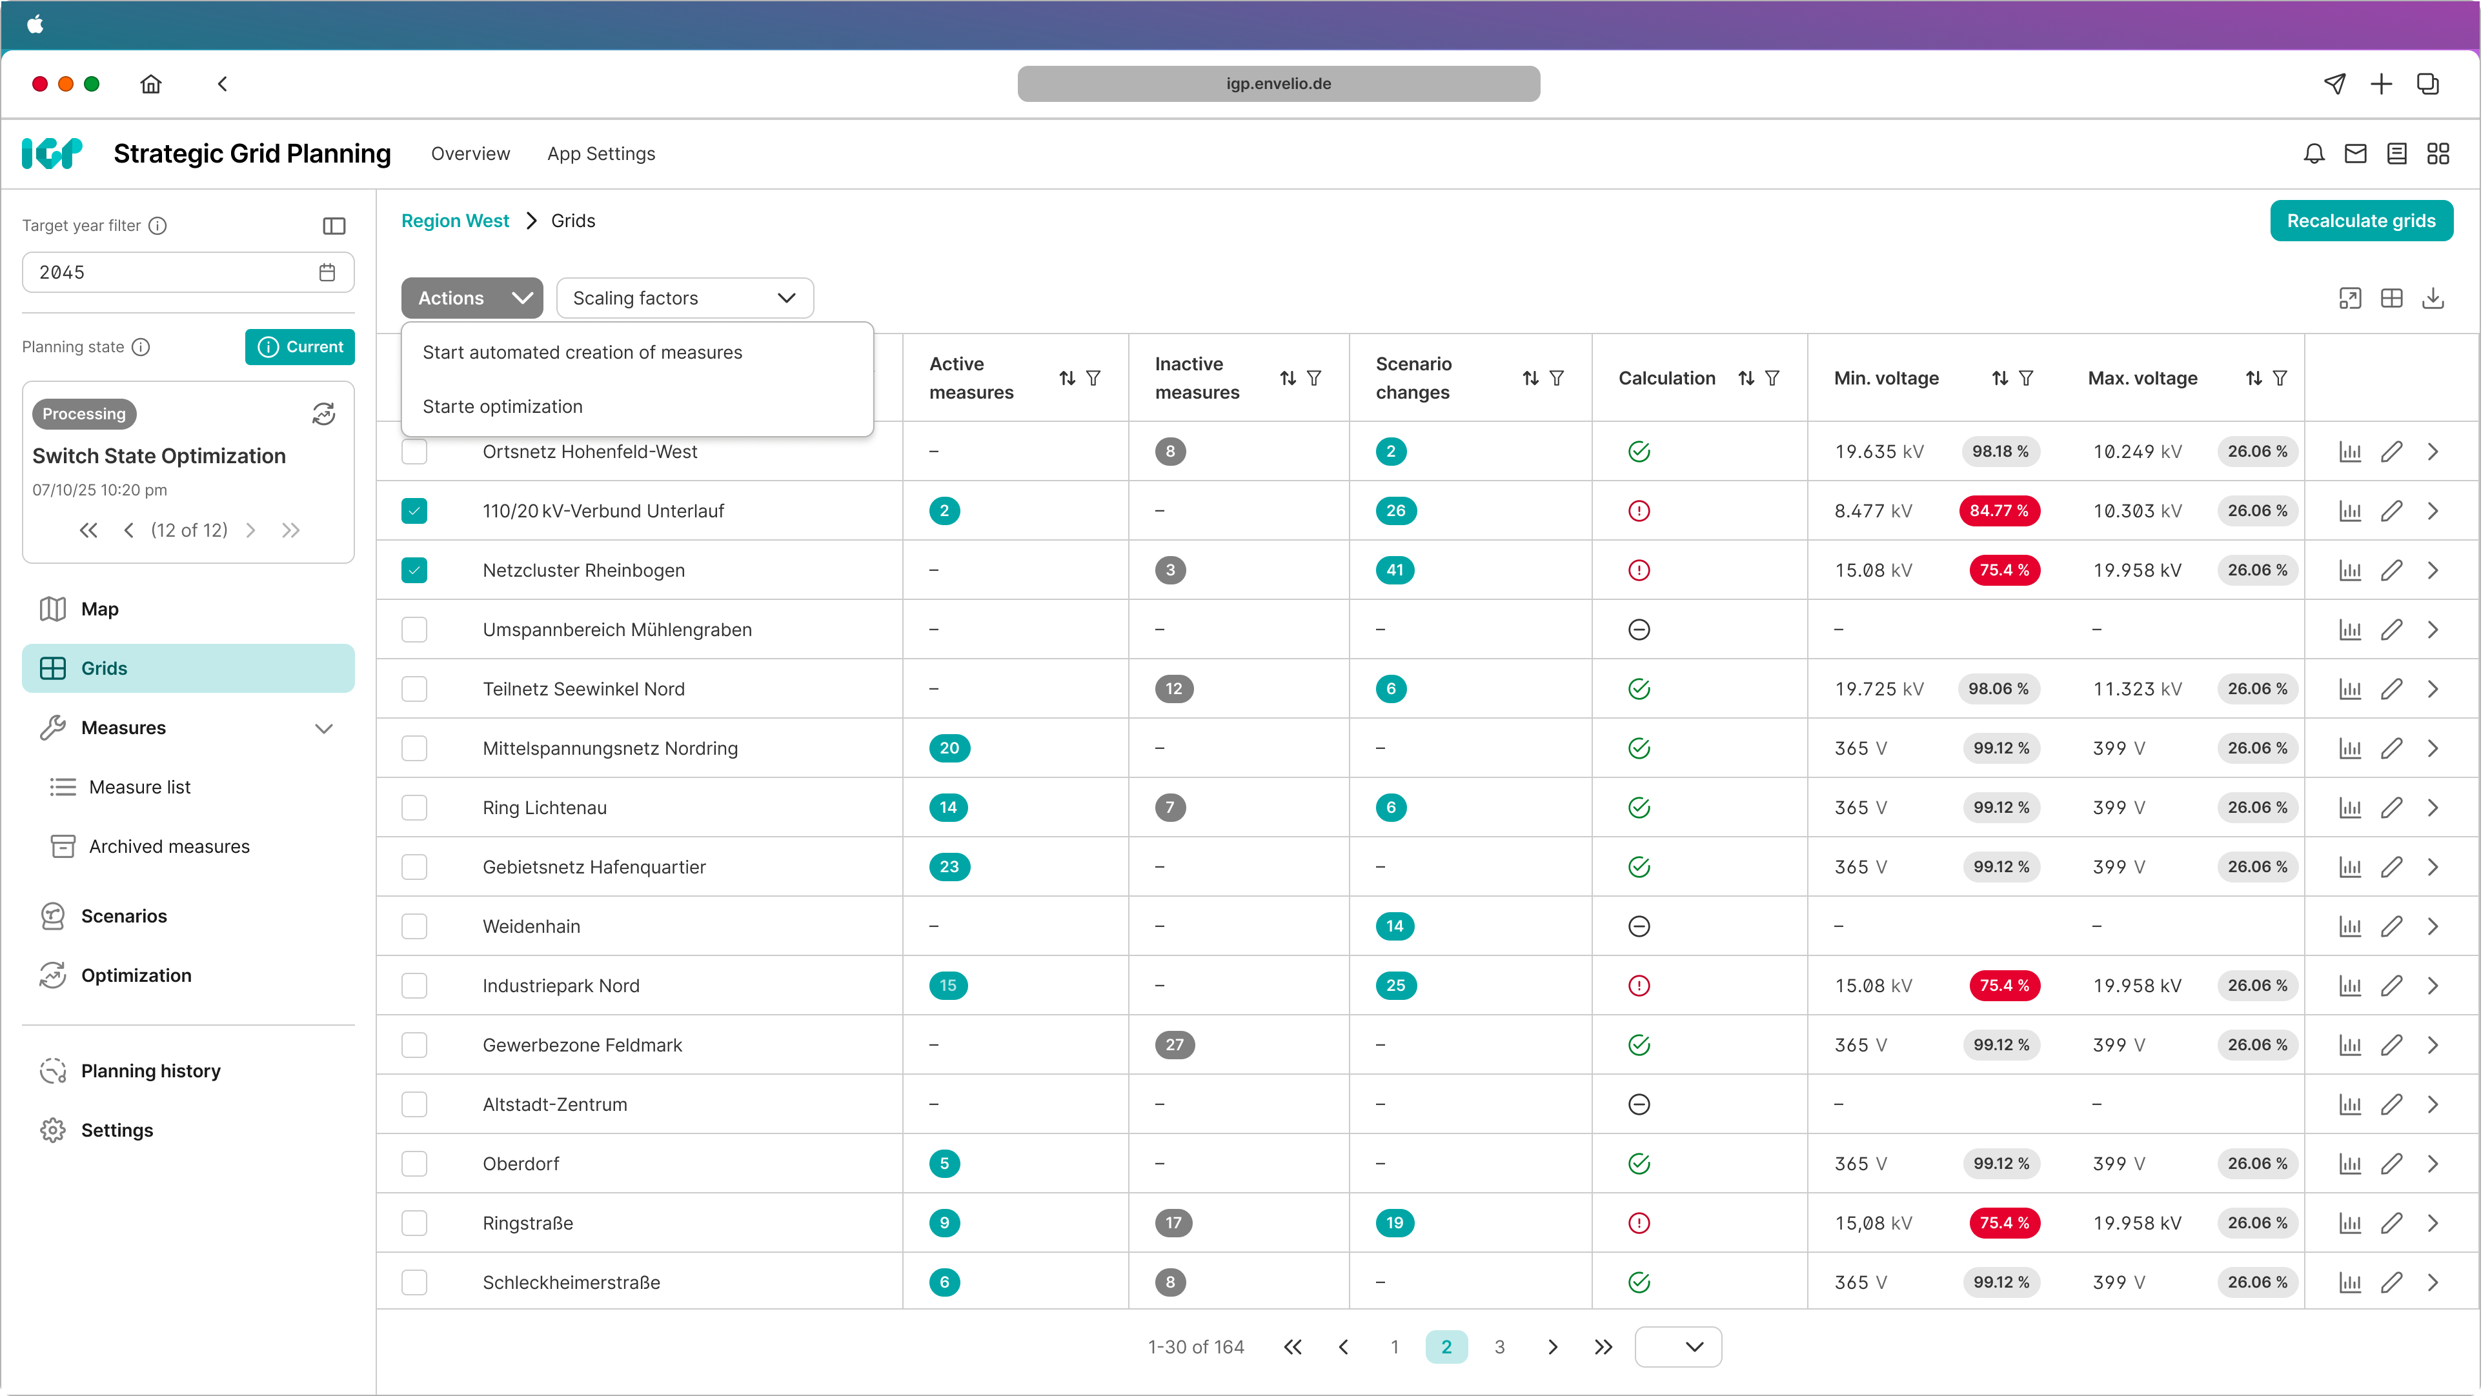Open the app switcher grid icon
Image resolution: width=2490 pixels, height=1396 pixels.
click(x=2439, y=154)
